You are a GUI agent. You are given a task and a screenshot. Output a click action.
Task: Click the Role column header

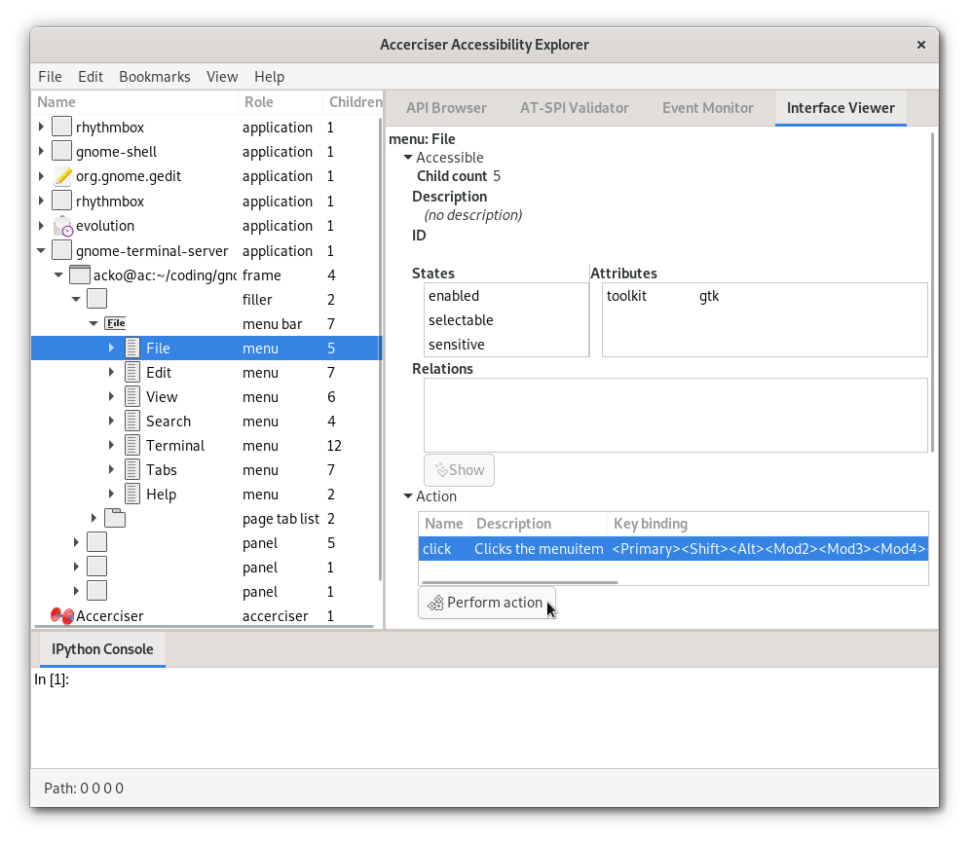click(x=259, y=102)
